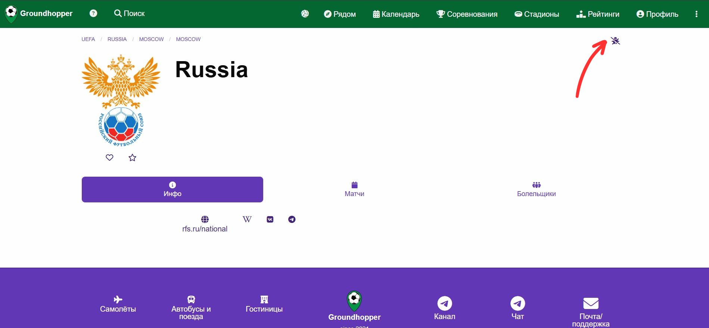709x328 pixels.
Task: Click the Russia team crest image
Action: [x=121, y=101]
